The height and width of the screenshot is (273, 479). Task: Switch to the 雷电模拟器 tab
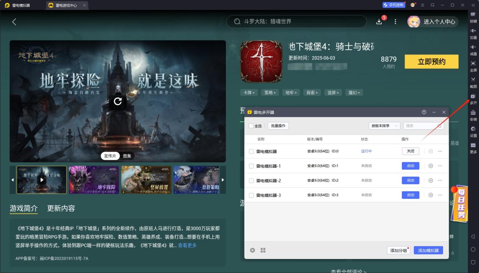click(17, 5)
